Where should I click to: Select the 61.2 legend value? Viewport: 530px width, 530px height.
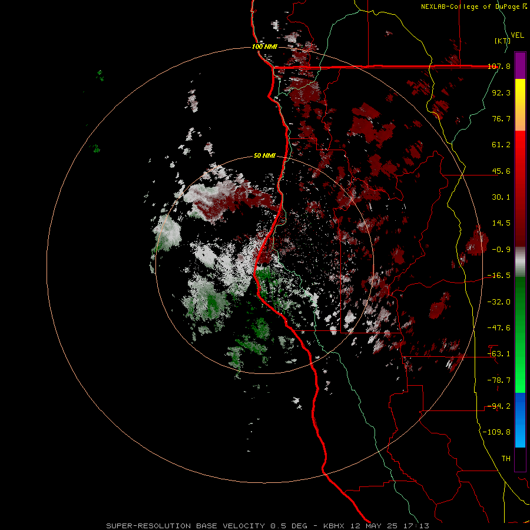coord(501,145)
